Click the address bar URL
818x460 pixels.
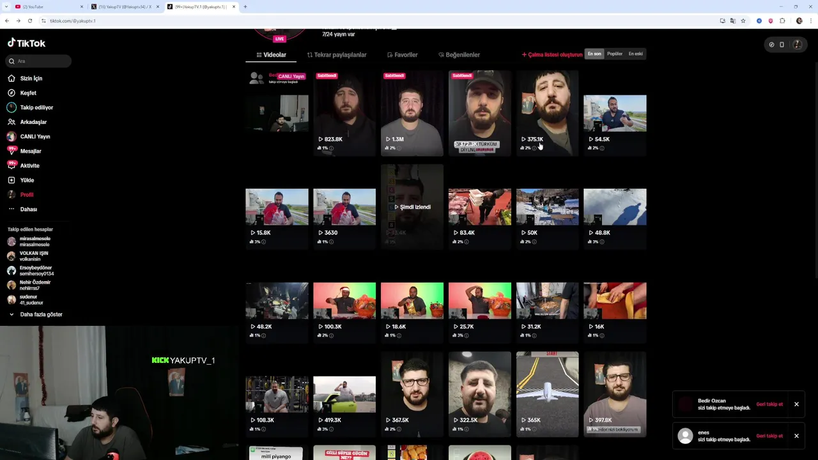tap(72, 21)
